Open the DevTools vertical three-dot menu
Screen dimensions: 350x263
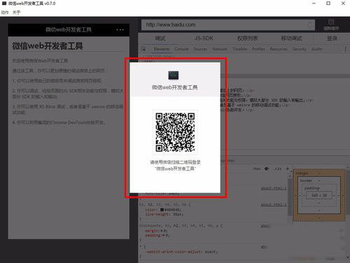(345, 49)
